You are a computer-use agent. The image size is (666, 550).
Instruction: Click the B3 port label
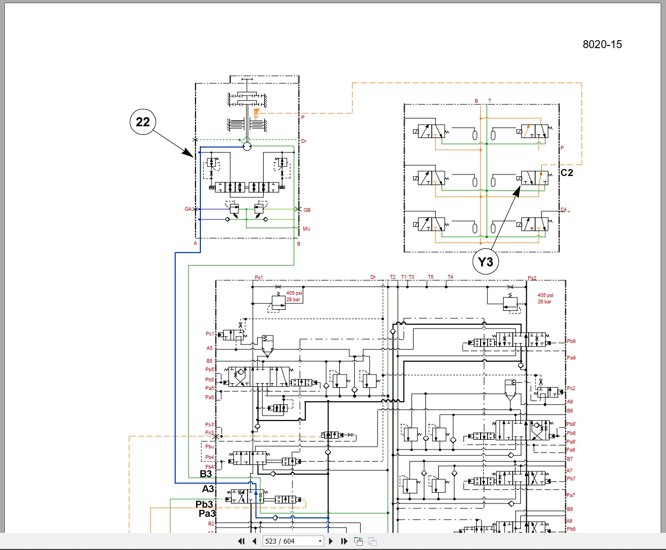[x=206, y=474]
